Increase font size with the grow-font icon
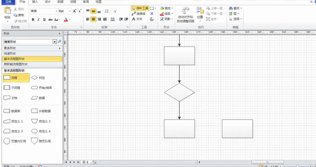 coord(75,11)
